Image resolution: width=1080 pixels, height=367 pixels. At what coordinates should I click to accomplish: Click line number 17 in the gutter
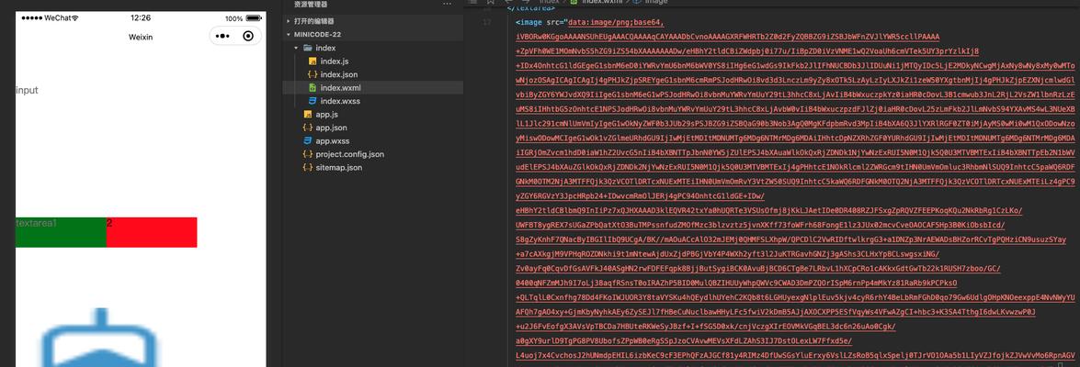[x=488, y=22]
